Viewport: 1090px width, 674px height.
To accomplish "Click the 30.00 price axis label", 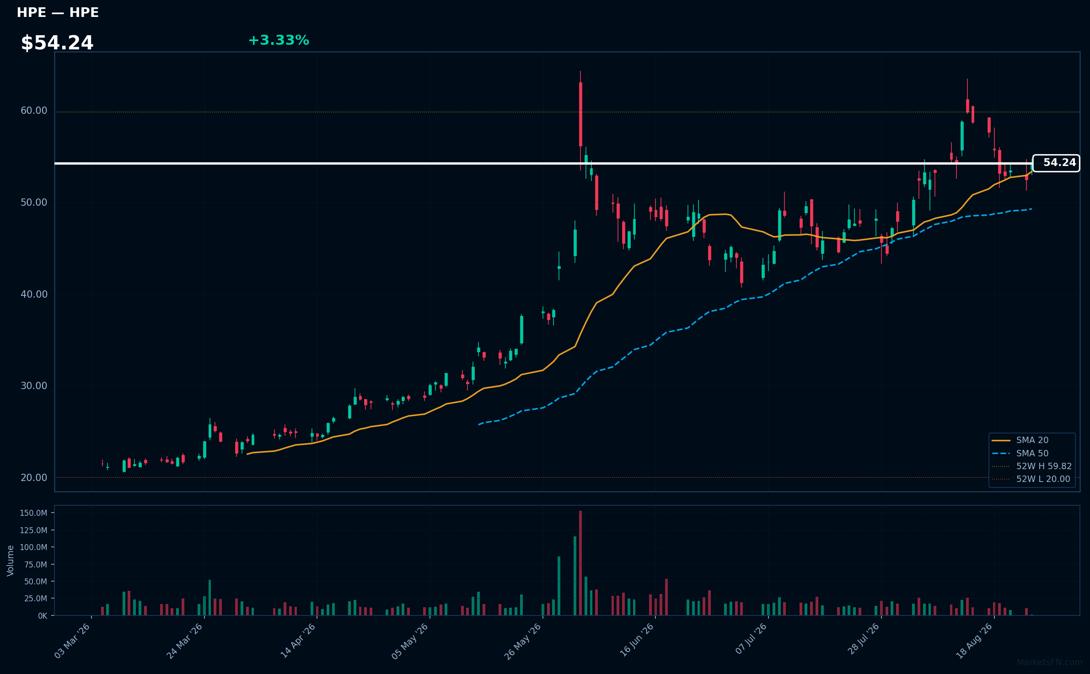I will tap(34, 385).
